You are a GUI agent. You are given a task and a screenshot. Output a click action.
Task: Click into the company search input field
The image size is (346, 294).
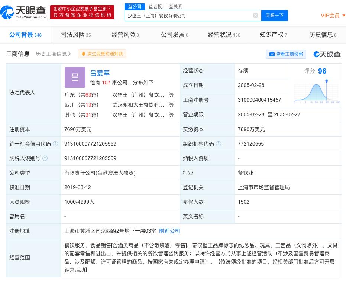click(x=188, y=16)
